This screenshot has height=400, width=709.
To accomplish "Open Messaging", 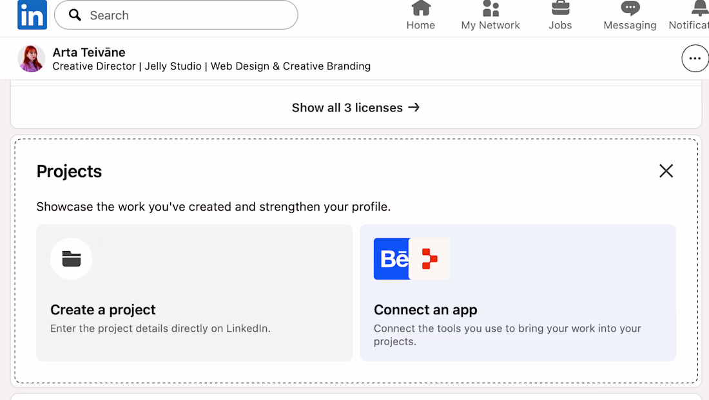I will pos(630,16).
